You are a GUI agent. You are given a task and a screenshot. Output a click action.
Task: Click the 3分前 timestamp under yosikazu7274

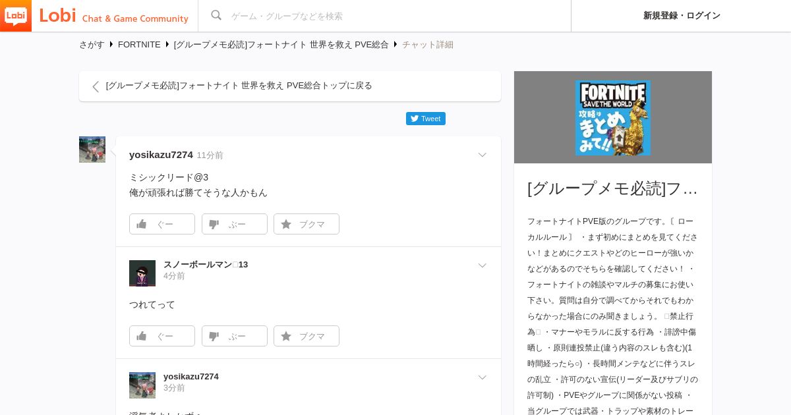pyautogui.click(x=174, y=388)
